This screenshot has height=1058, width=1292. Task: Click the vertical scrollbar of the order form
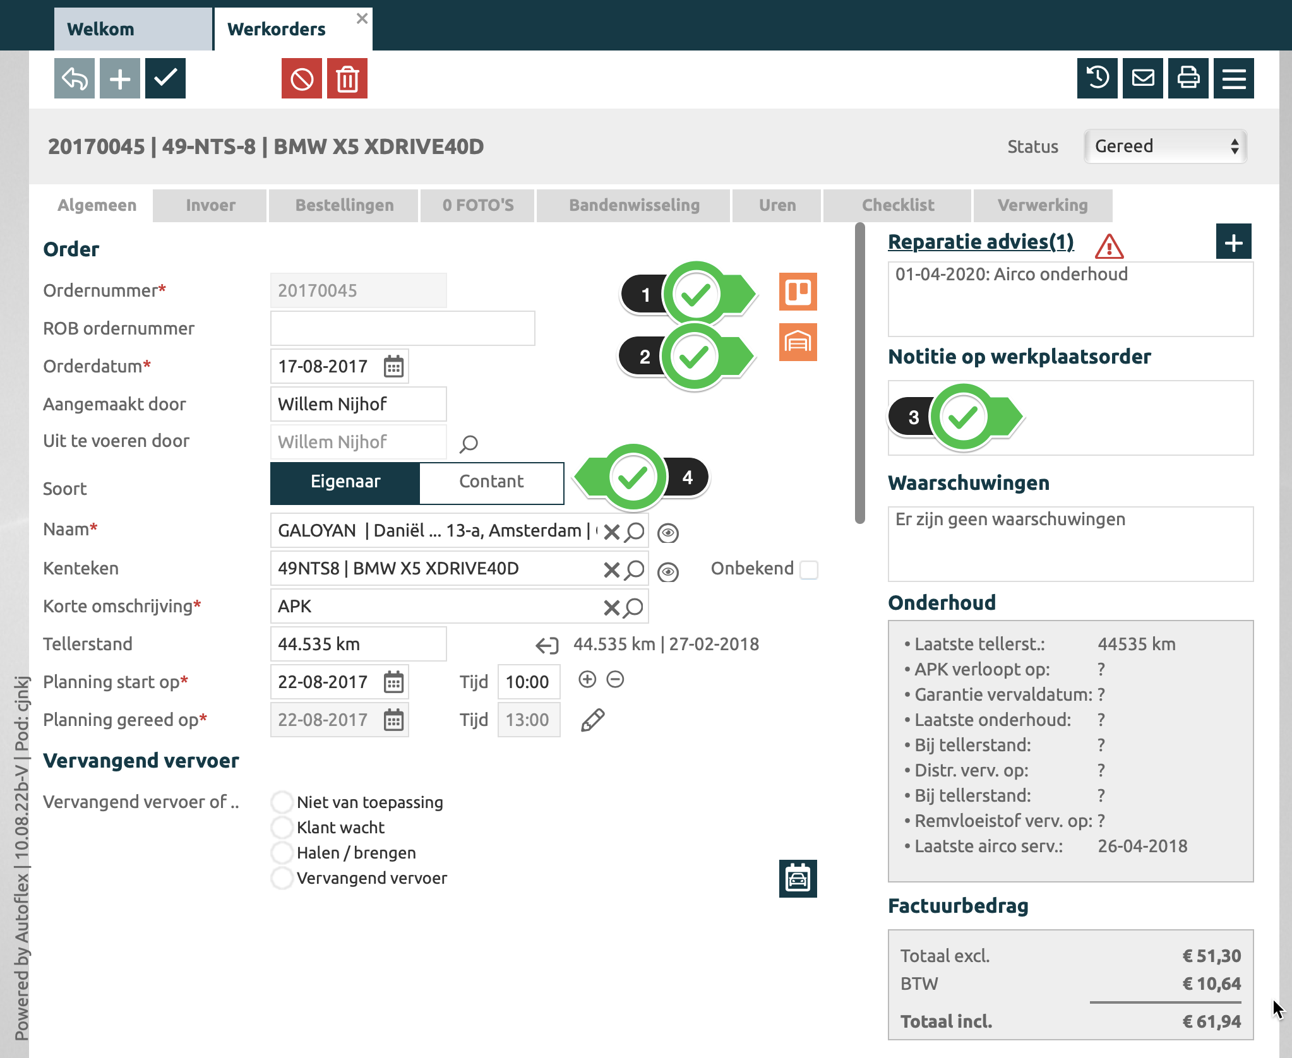(x=859, y=374)
